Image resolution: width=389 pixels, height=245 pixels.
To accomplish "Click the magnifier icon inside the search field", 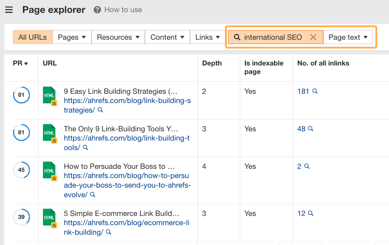I will [237, 37].
